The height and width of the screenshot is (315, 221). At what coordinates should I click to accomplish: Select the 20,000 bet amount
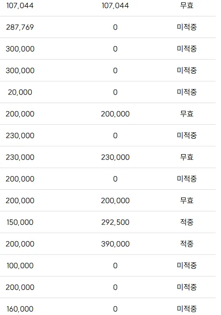pos(20,92)
